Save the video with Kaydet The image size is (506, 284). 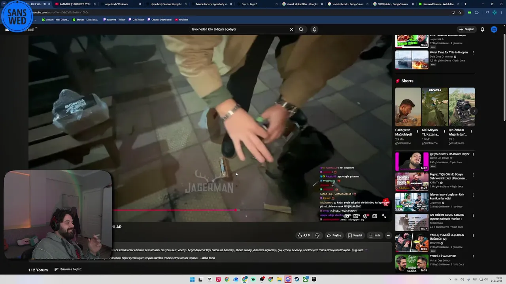coord(355,235)
